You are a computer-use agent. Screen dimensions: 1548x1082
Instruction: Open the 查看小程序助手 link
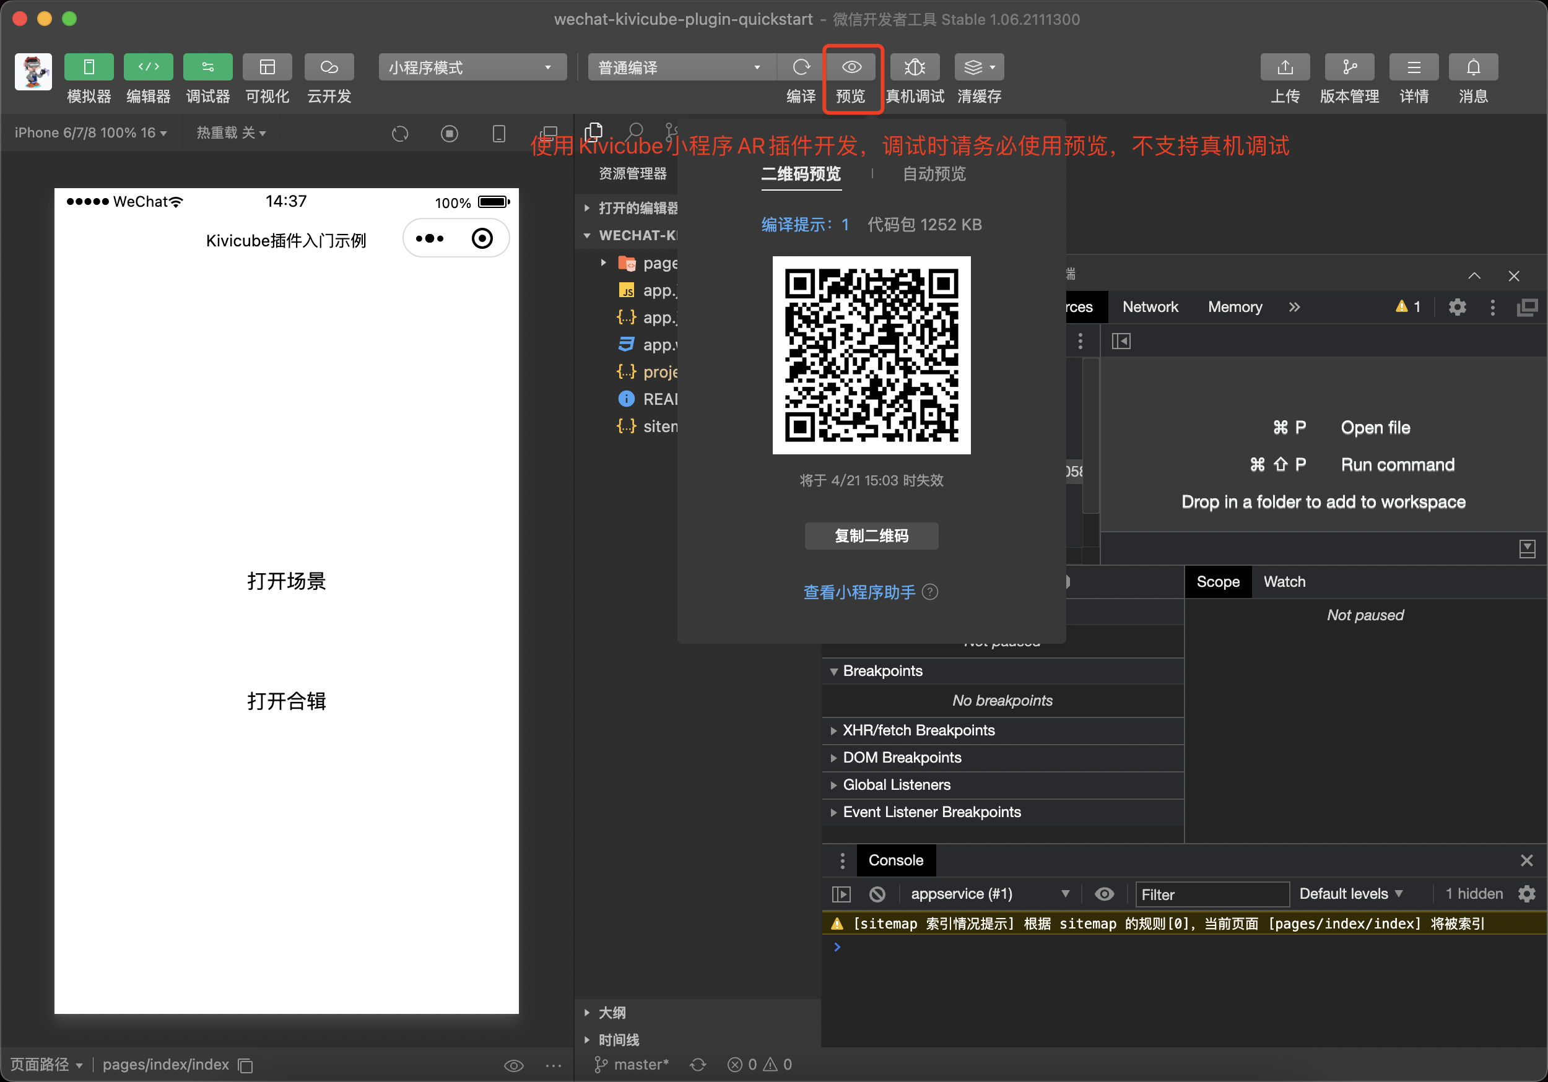[859, 592]
